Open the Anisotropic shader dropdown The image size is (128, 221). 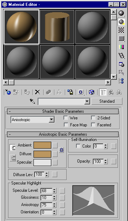[x=52, y=120]
